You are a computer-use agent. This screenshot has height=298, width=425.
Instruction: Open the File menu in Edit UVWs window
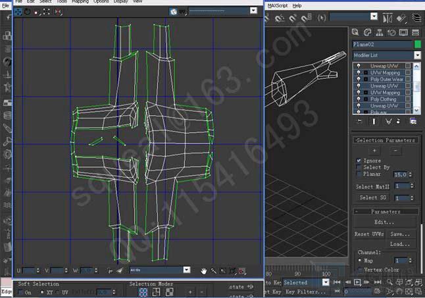pos(18,1)
